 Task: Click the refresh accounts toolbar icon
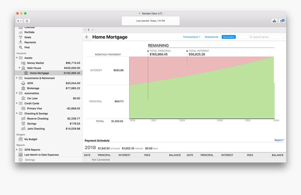[x=27, y=21]
